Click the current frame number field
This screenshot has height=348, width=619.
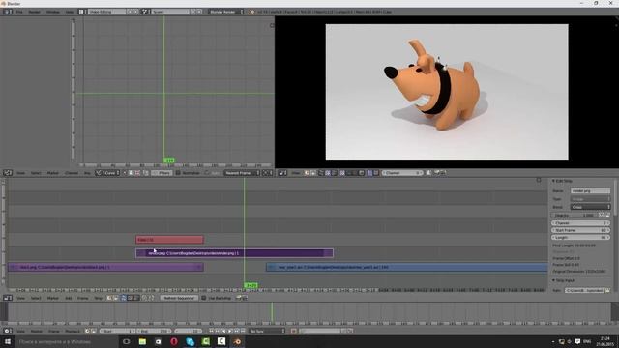pos(189,331)
